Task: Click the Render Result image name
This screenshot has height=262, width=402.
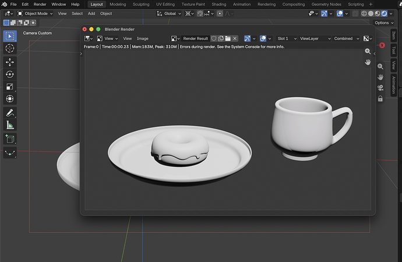Action: coord(195,38)
